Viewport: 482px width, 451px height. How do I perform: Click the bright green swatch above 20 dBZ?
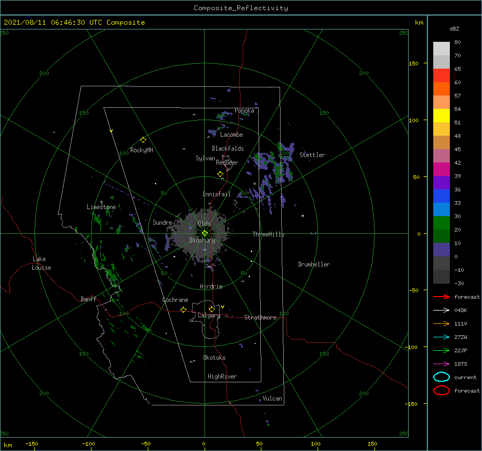(441, 223)
